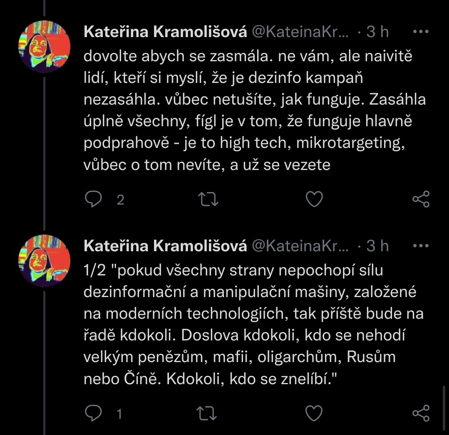Open the three-dot menu on the "dovolte abych" tweet

click(420, 32)
